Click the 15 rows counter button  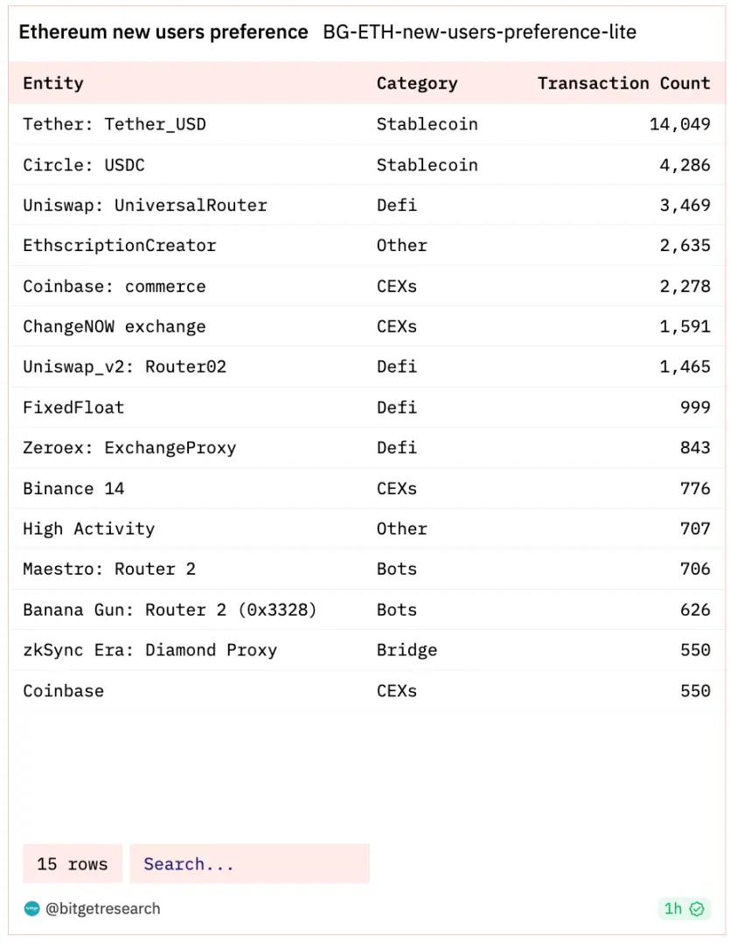73,864
